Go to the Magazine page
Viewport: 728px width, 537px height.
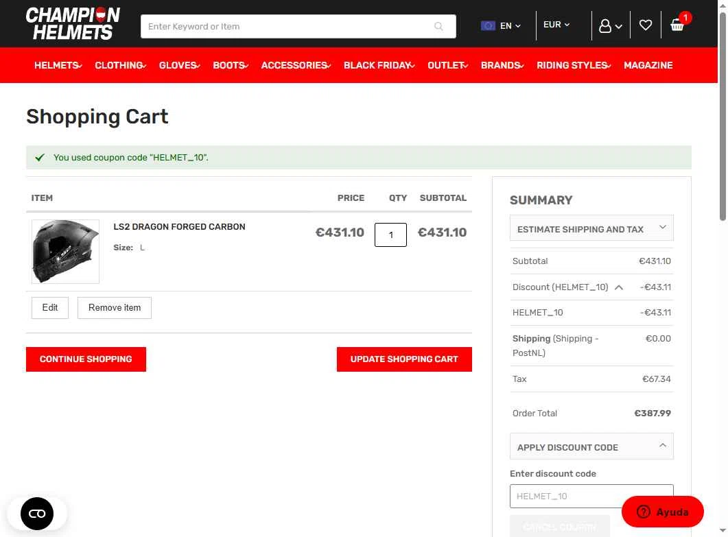648,65
